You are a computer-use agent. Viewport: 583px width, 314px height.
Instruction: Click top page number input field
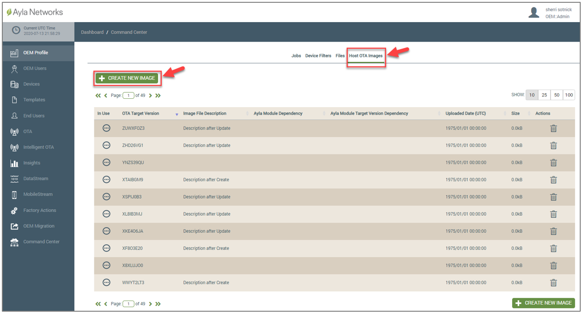click(x=129, y=96)
